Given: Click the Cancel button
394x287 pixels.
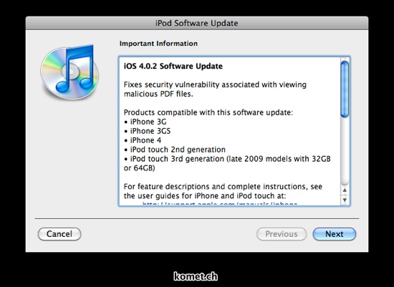Looking at the screenshot, I should tap(59, 234).
